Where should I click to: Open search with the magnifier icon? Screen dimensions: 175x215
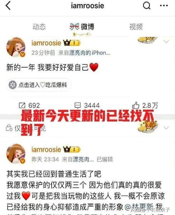pos(147,6)
